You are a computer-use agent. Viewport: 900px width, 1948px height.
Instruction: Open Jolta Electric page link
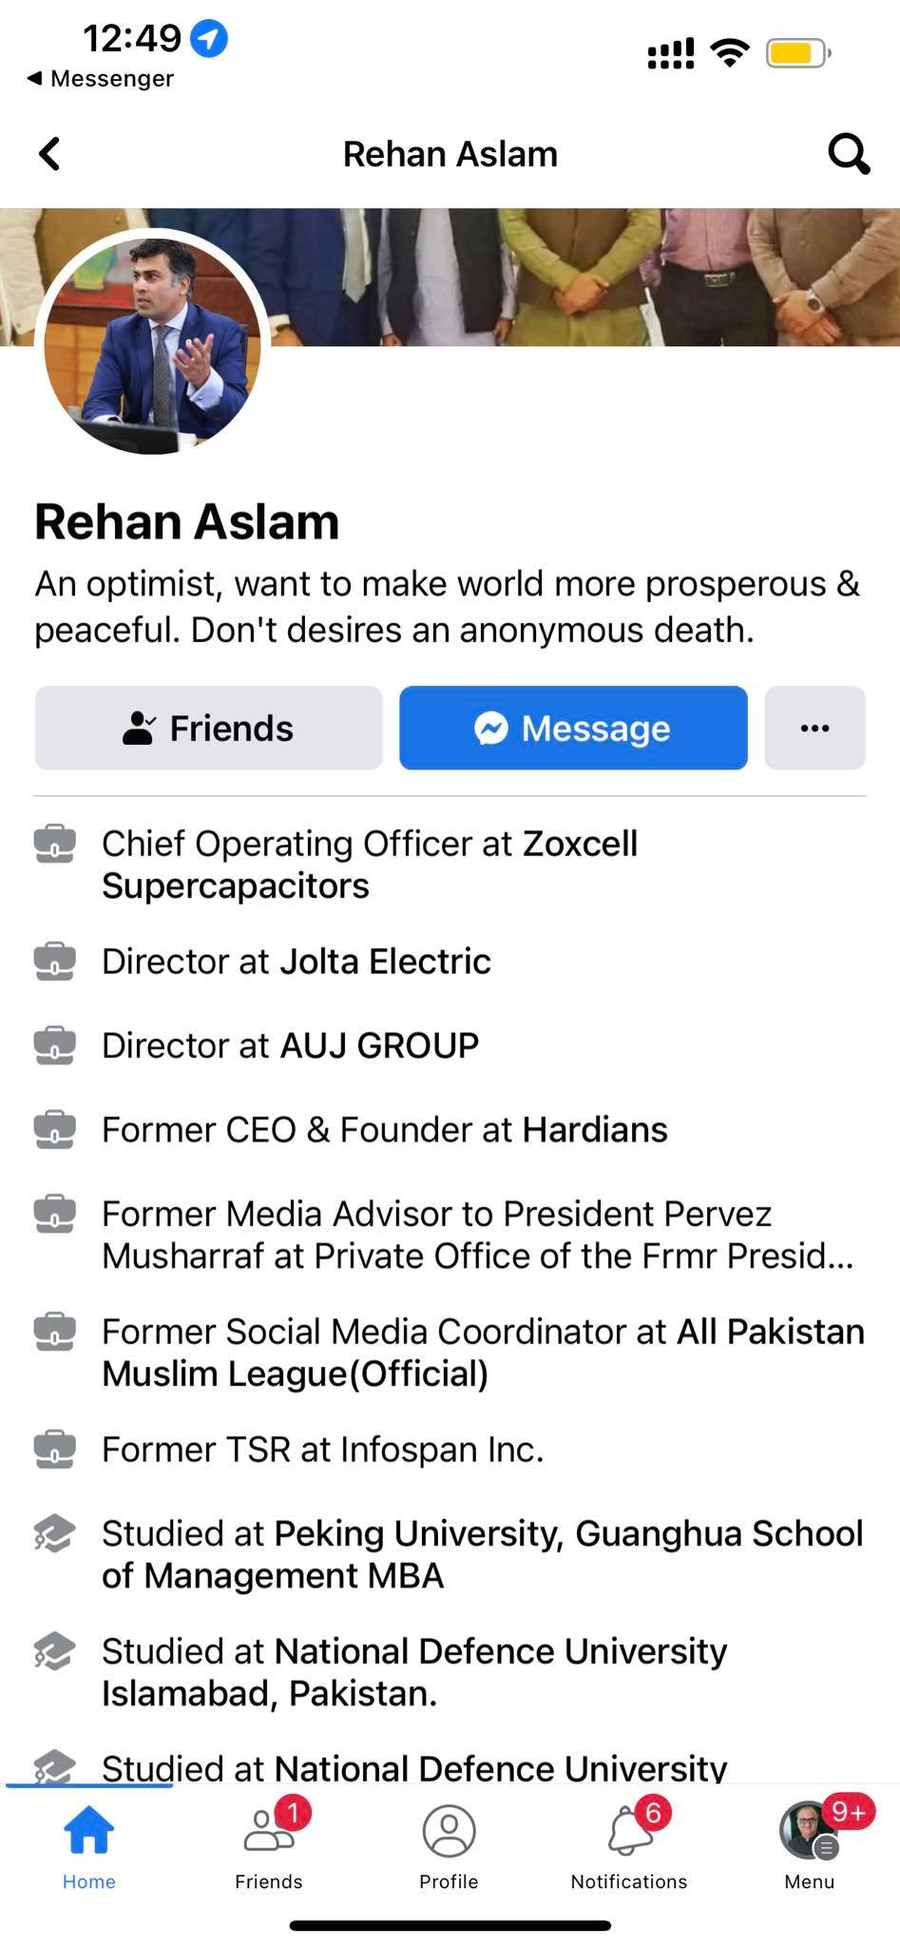[x=385, y=962]
